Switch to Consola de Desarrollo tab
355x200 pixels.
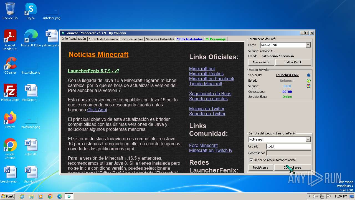103,39
